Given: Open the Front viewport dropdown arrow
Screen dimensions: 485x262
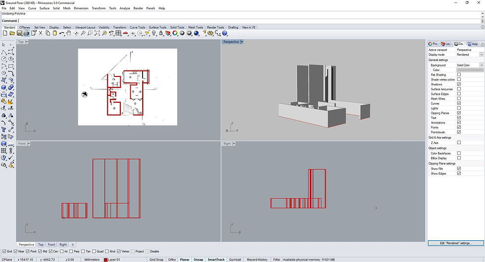Looking at the screenshot, I should coord(29,144).
